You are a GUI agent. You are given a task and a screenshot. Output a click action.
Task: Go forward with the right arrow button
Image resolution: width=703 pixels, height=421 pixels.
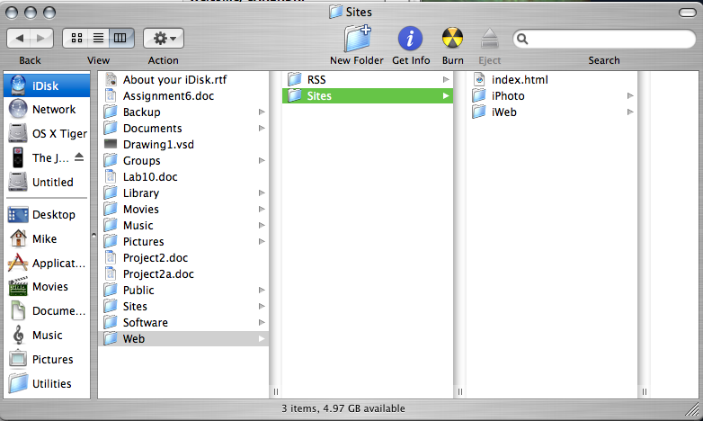tap(41, 38)
